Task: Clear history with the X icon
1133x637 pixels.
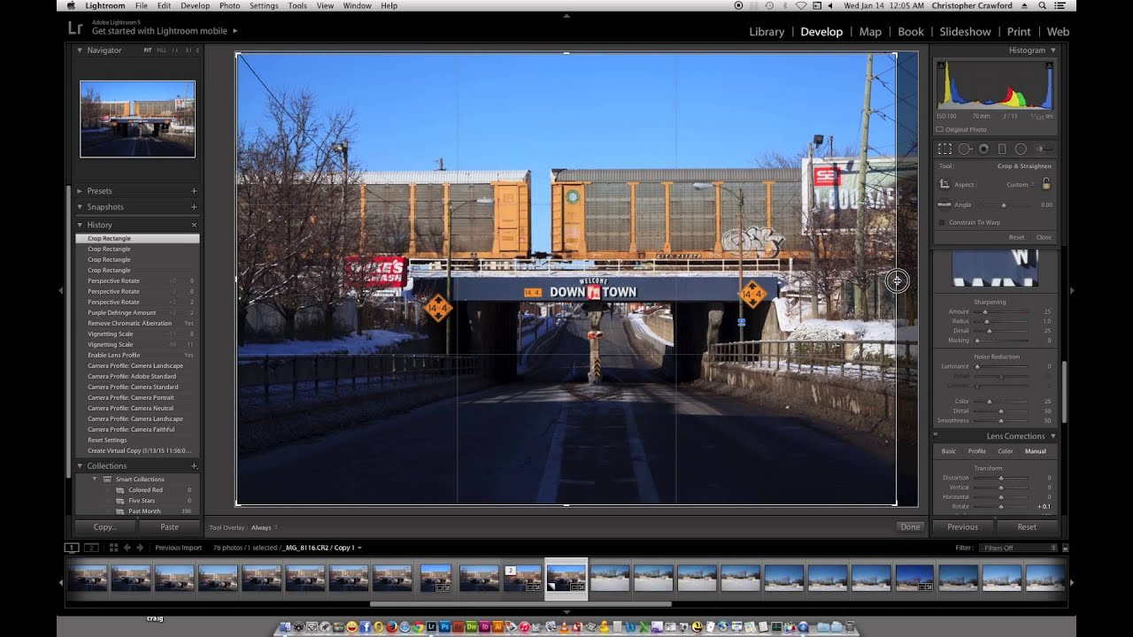Action: coord(194,225)
